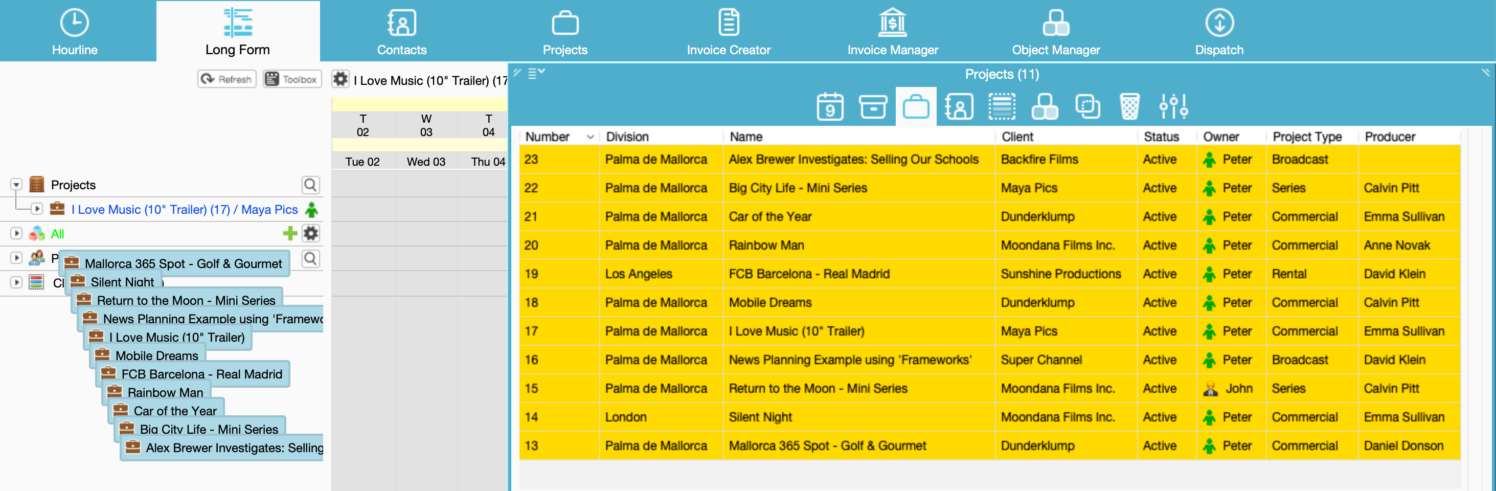This screenshot has width=1496, height=491.
Task: Go to the Projects module tab
Action: tap(564, 31)
